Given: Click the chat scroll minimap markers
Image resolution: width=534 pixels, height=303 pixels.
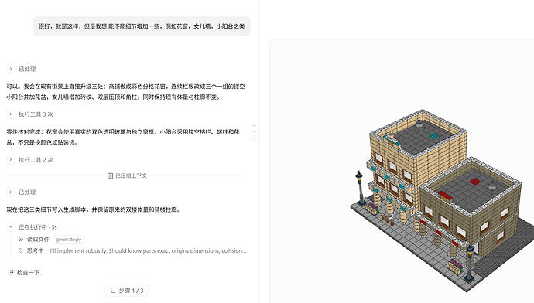Looking at the screenshot, I should tap(255, 131).
